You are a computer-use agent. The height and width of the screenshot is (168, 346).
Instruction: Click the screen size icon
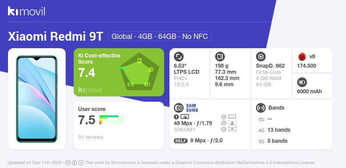178,57
